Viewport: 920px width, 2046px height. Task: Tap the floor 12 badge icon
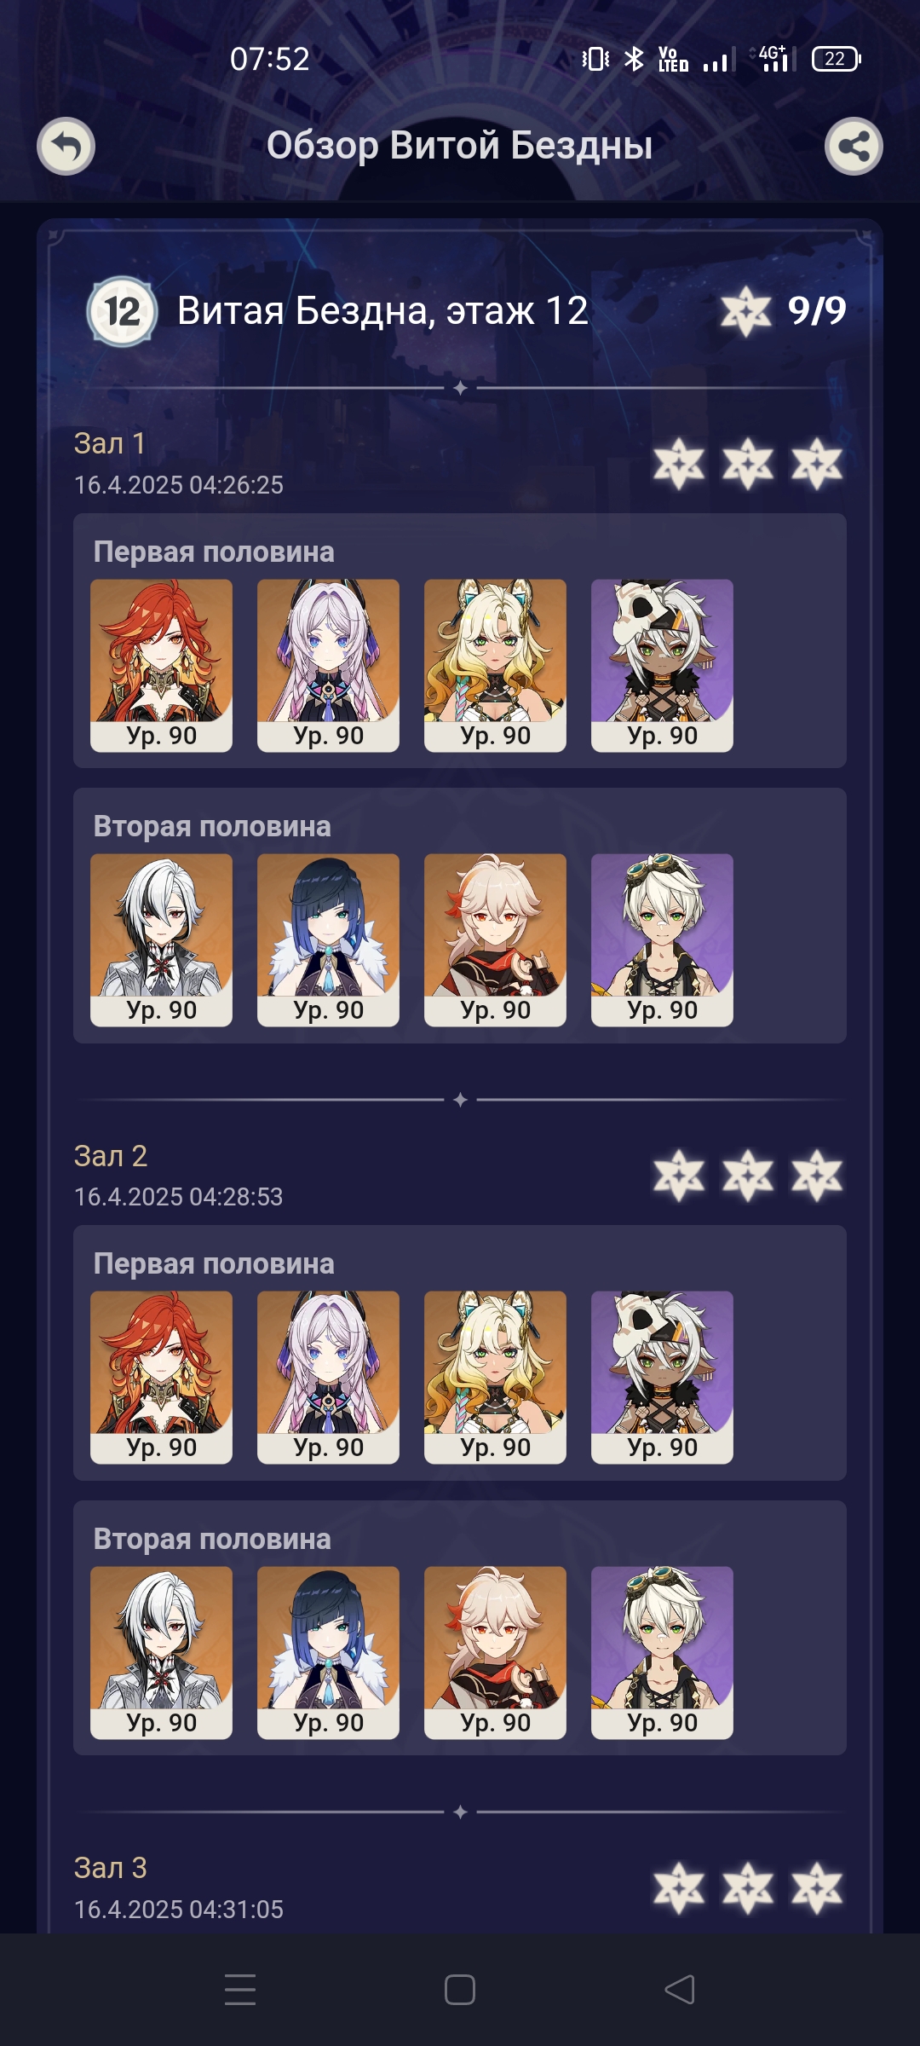pos(122,311)
